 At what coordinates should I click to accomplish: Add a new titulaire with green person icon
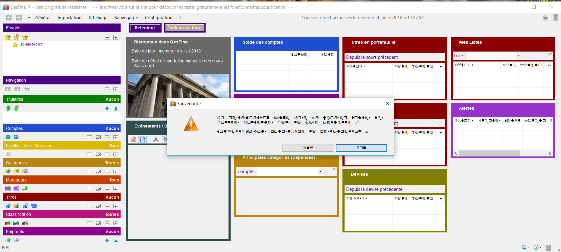[8, 108]
